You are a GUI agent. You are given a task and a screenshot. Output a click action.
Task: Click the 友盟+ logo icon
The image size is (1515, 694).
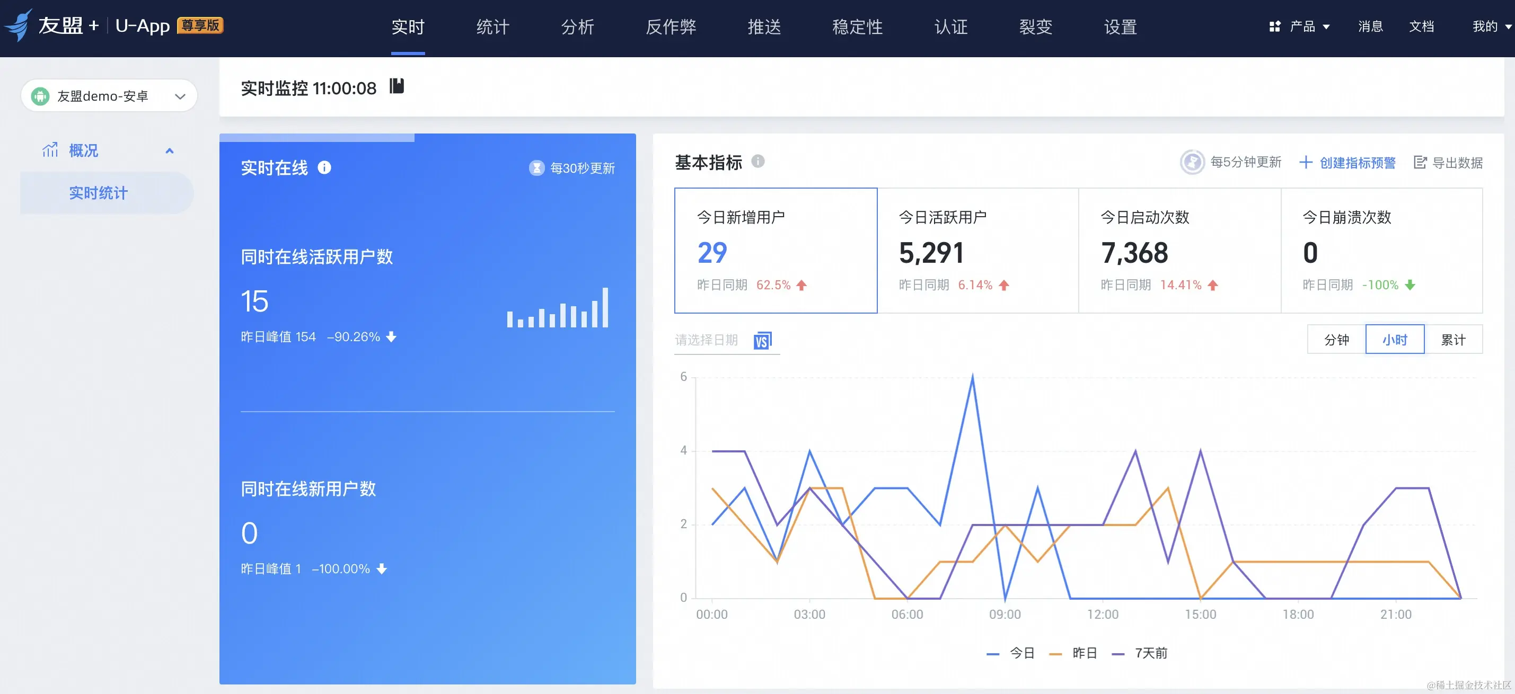click(x=17, y=26)
